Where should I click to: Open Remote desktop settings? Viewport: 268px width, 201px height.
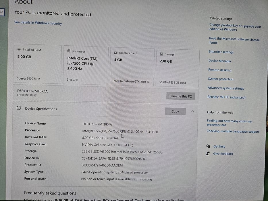pos(220,70)
